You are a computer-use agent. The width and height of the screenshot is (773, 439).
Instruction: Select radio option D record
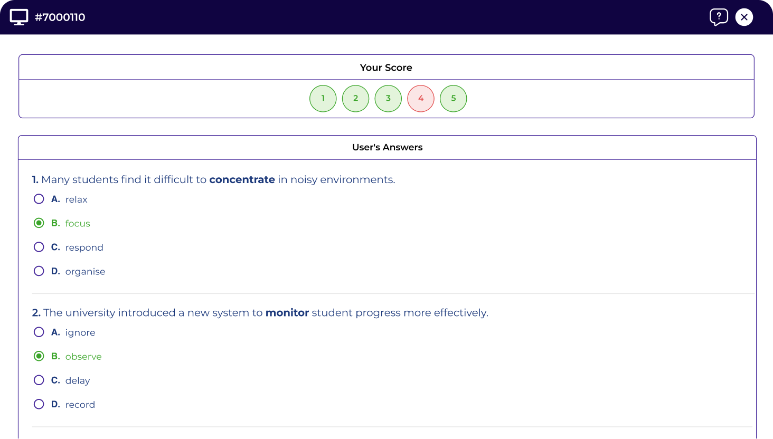coord(39,404)
